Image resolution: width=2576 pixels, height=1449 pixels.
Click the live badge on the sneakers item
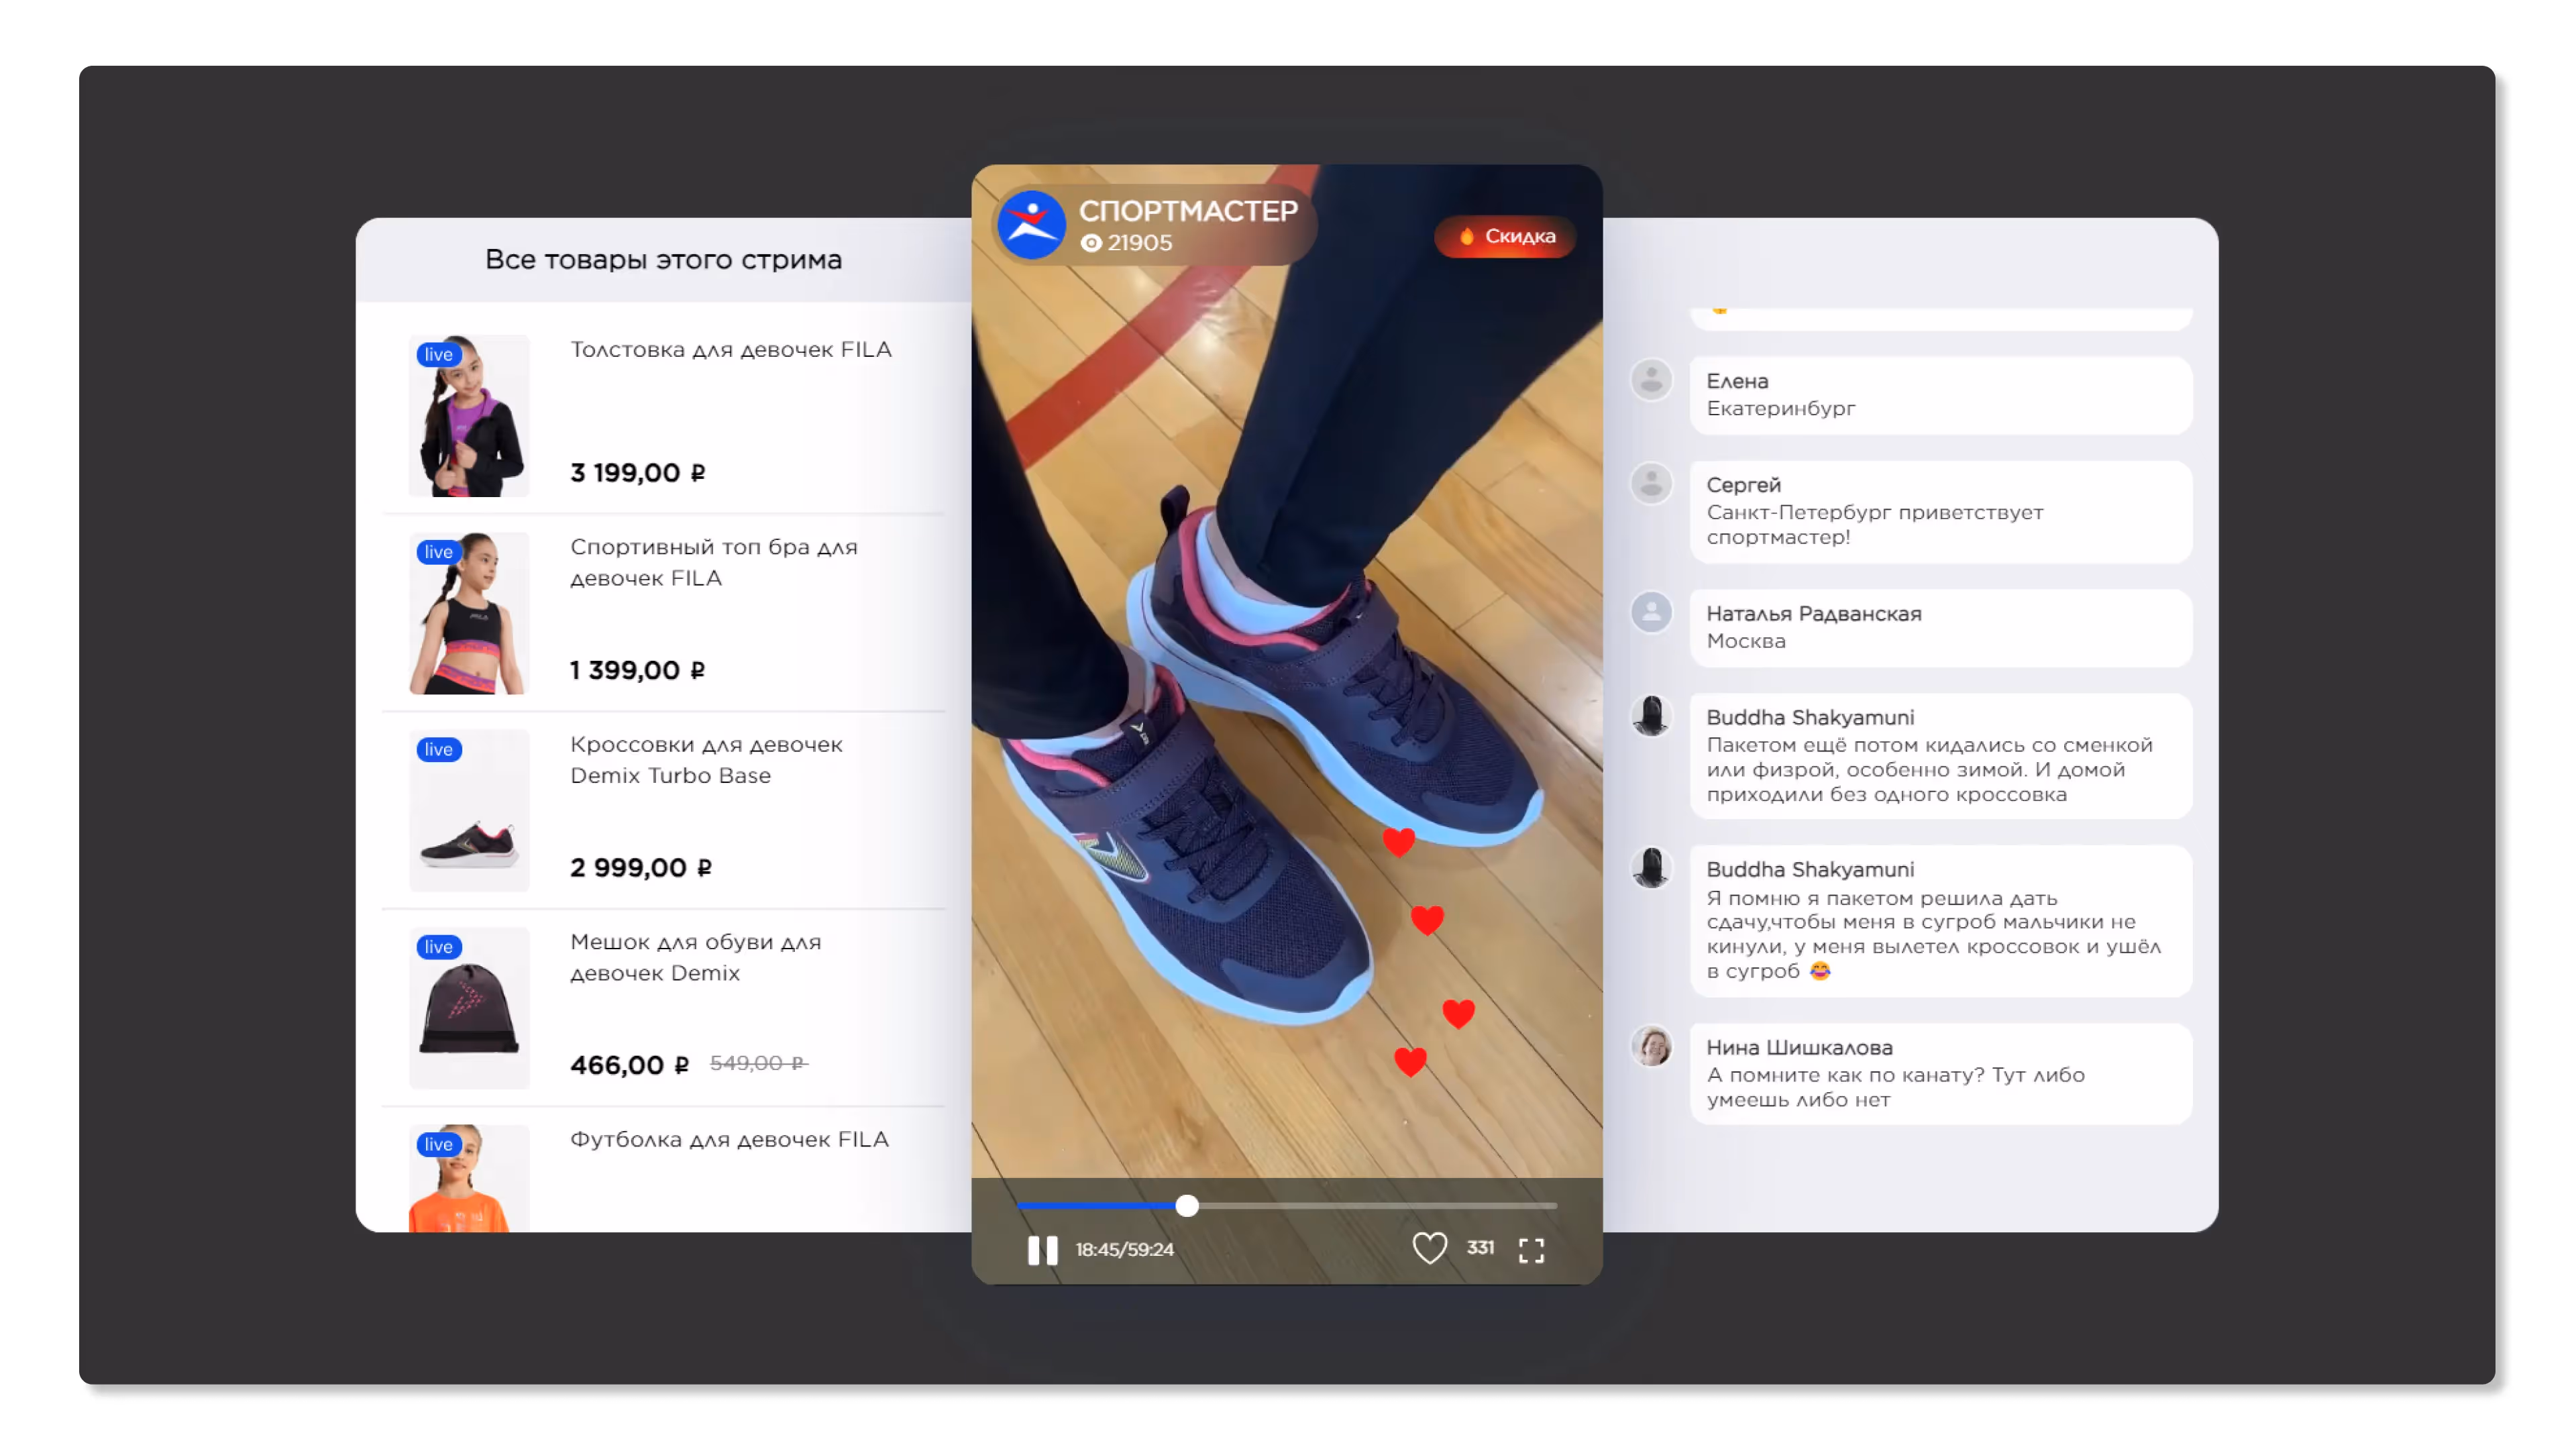pos(438,749)
